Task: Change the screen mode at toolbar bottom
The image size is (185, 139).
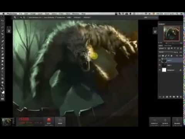Action: [2, 99]
